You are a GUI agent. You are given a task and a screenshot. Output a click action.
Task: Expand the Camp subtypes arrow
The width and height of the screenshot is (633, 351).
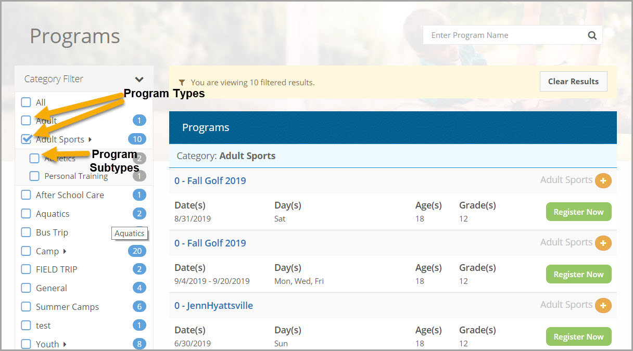(65, 251)
